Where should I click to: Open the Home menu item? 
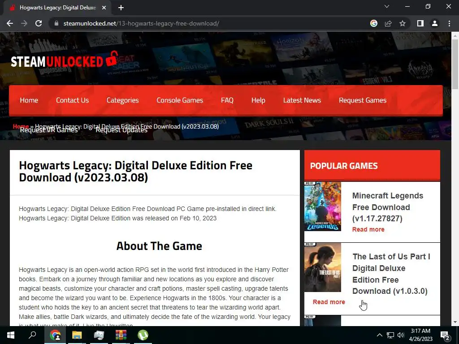[29, 100]
